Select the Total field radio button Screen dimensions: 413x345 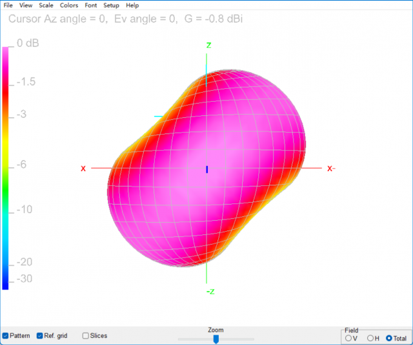389,338
